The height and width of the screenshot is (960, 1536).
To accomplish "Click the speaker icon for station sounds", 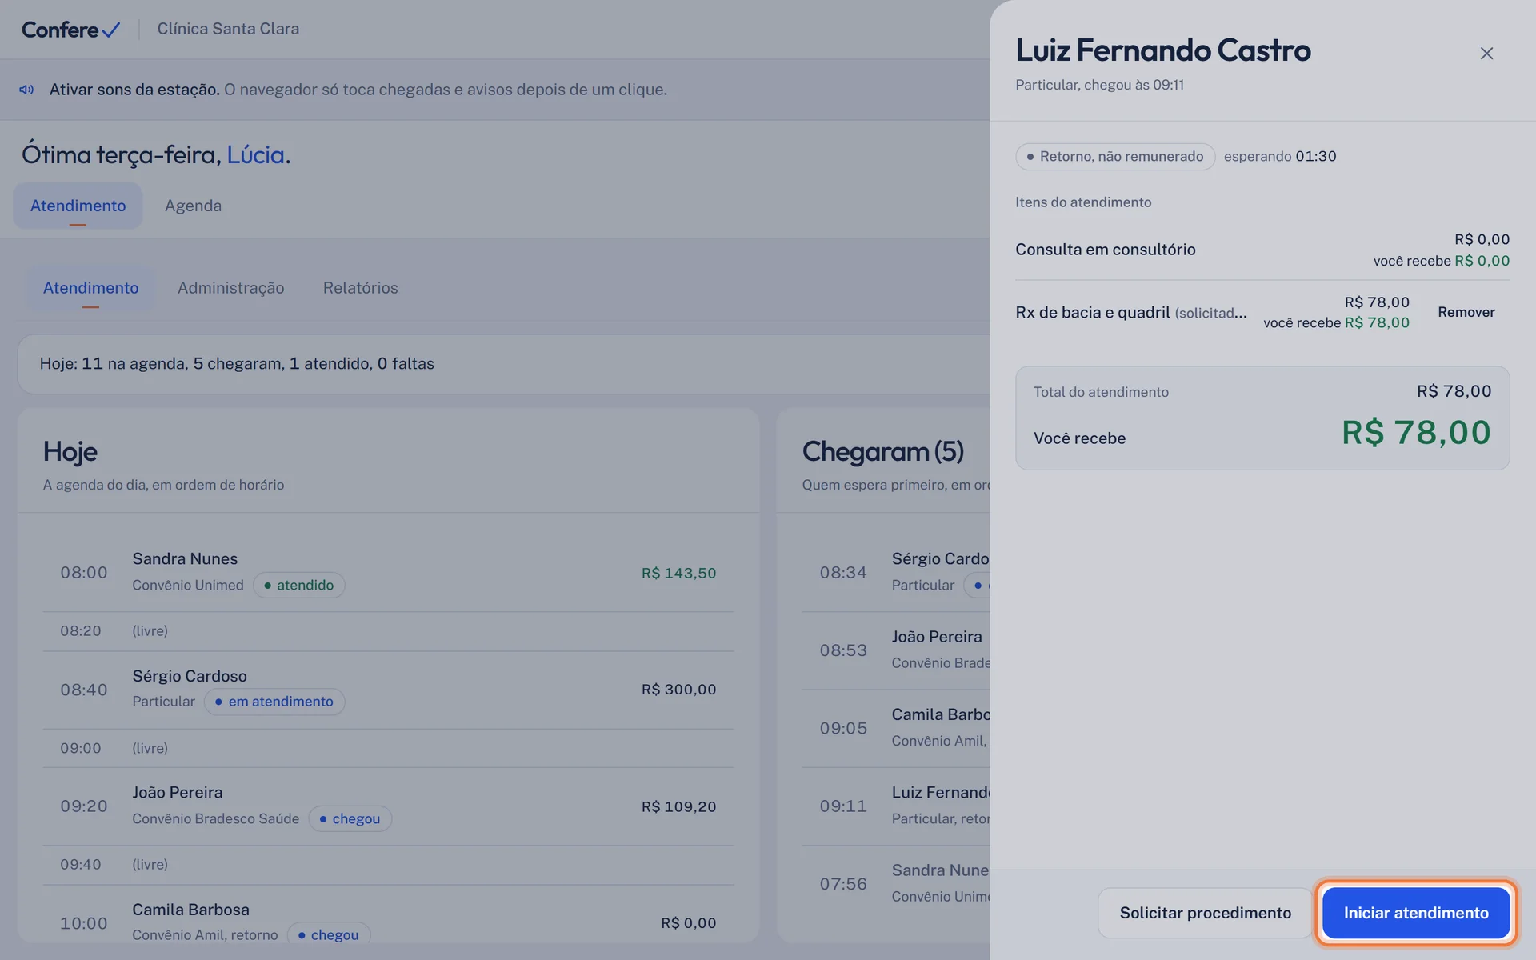I will coord(26,90).
